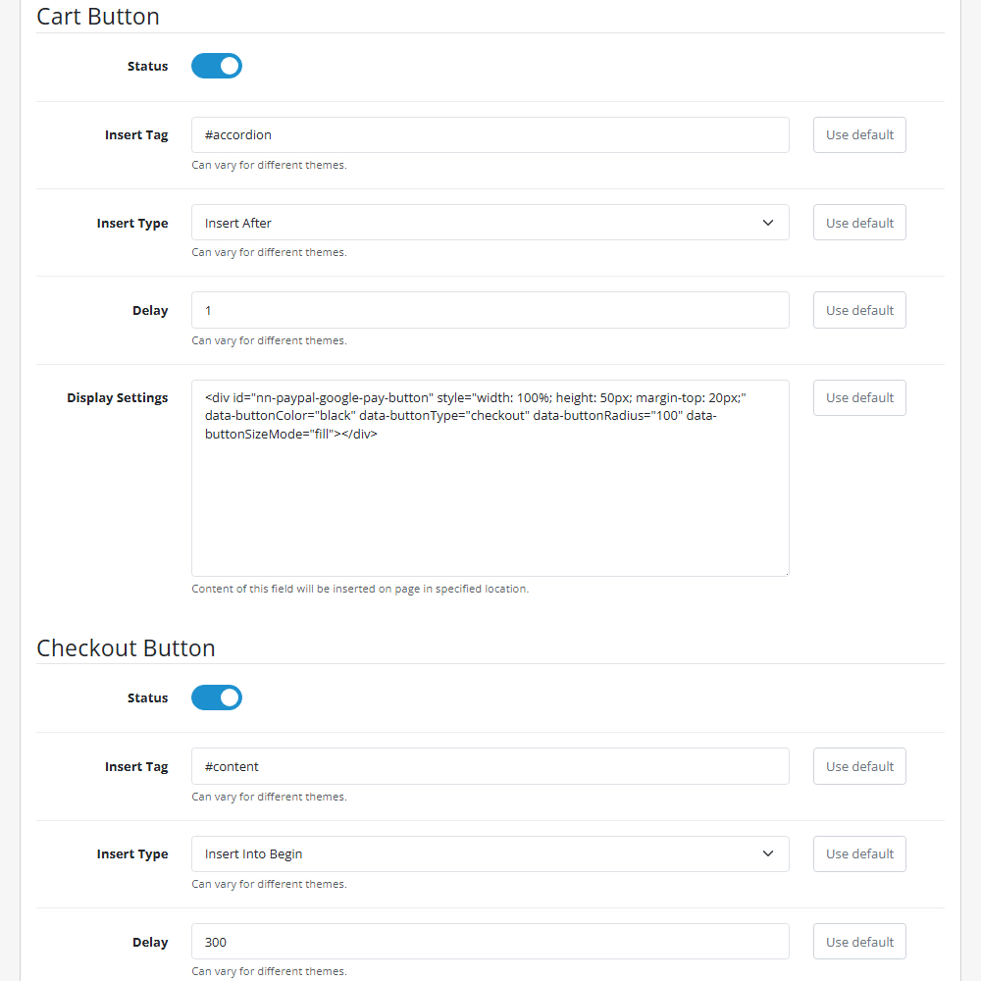Screen dimensions: 981x981
Task: Click the #content Insert Tag field
Action: coord(490,766)
